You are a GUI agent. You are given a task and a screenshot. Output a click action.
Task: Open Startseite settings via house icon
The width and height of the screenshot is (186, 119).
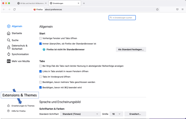pos(9,33)
